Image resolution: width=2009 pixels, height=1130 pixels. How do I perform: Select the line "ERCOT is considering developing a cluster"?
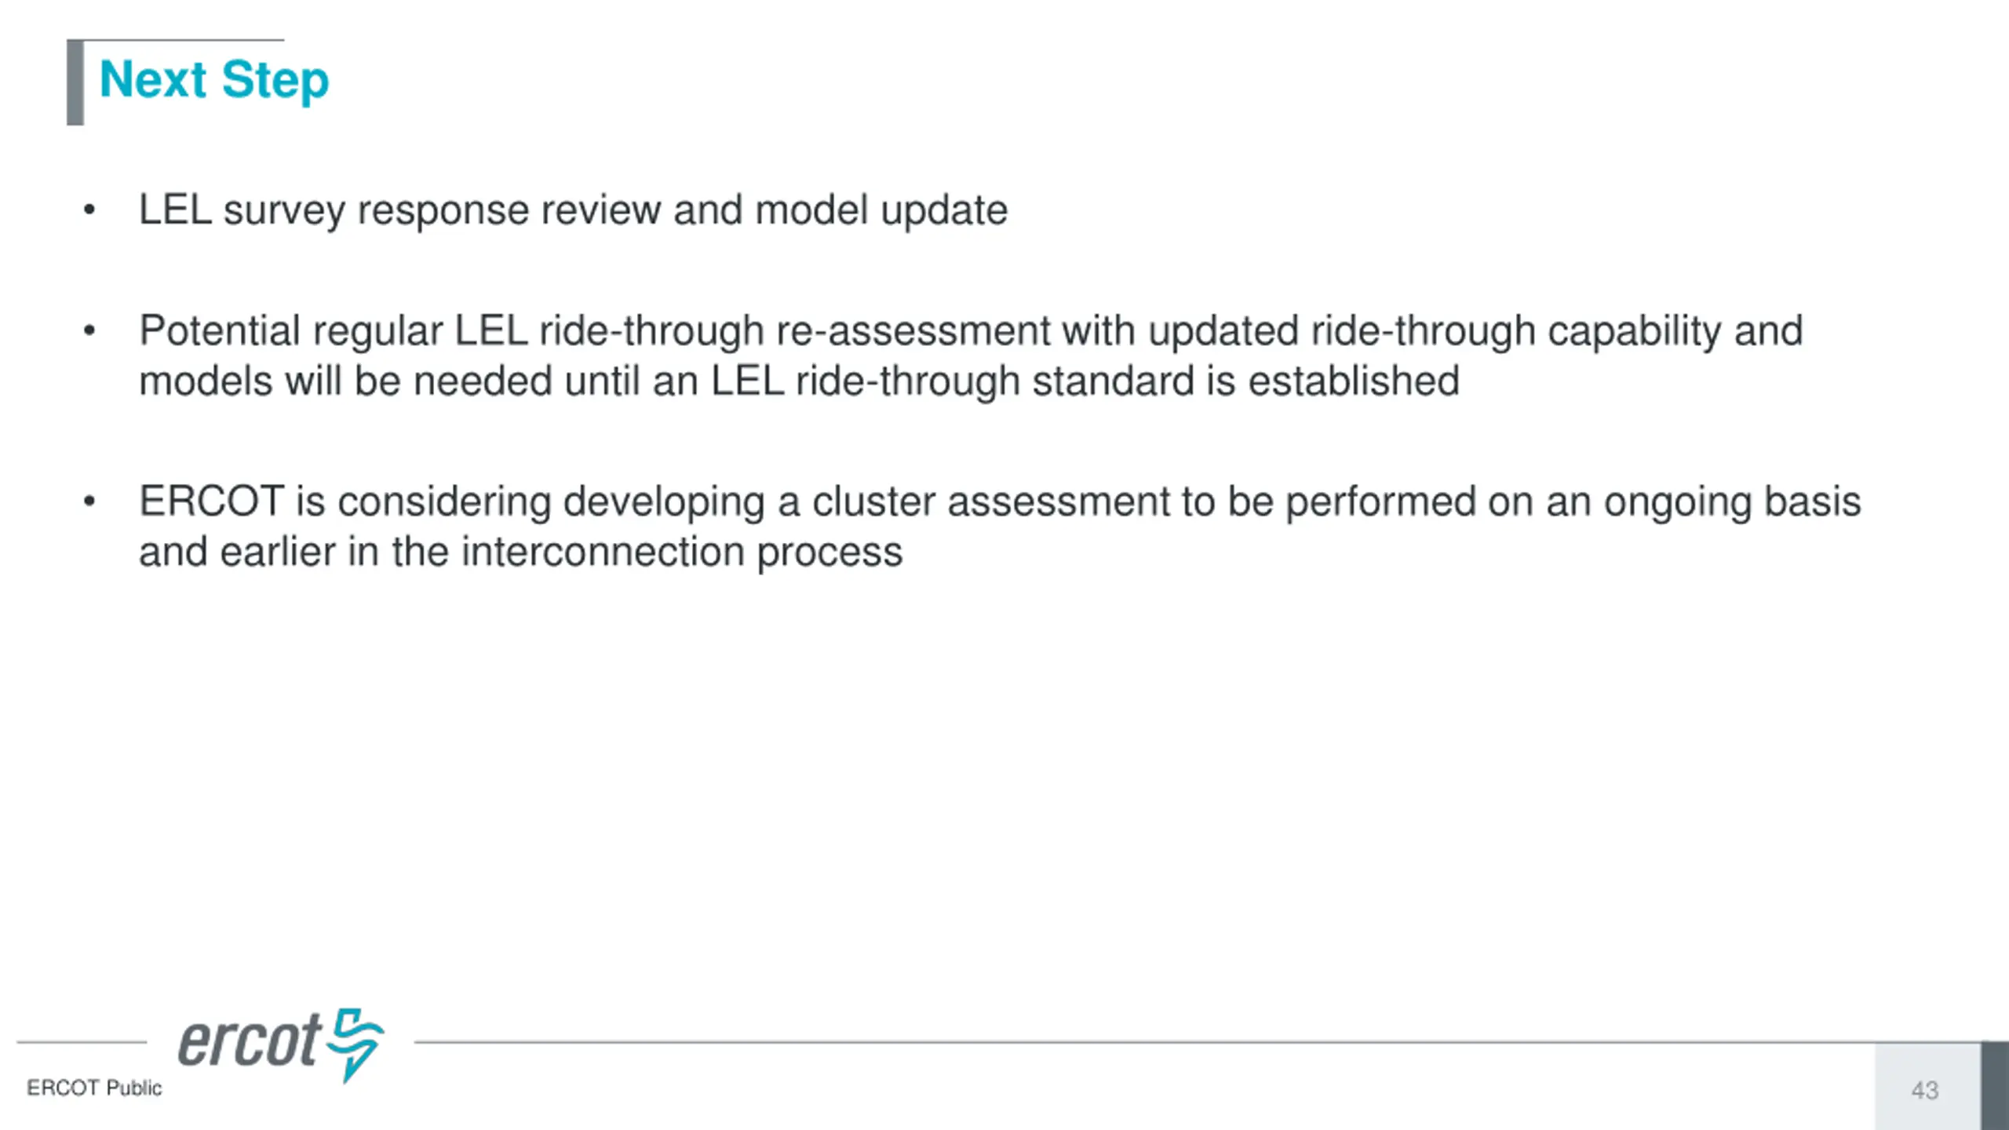(x=1000, y=501)
